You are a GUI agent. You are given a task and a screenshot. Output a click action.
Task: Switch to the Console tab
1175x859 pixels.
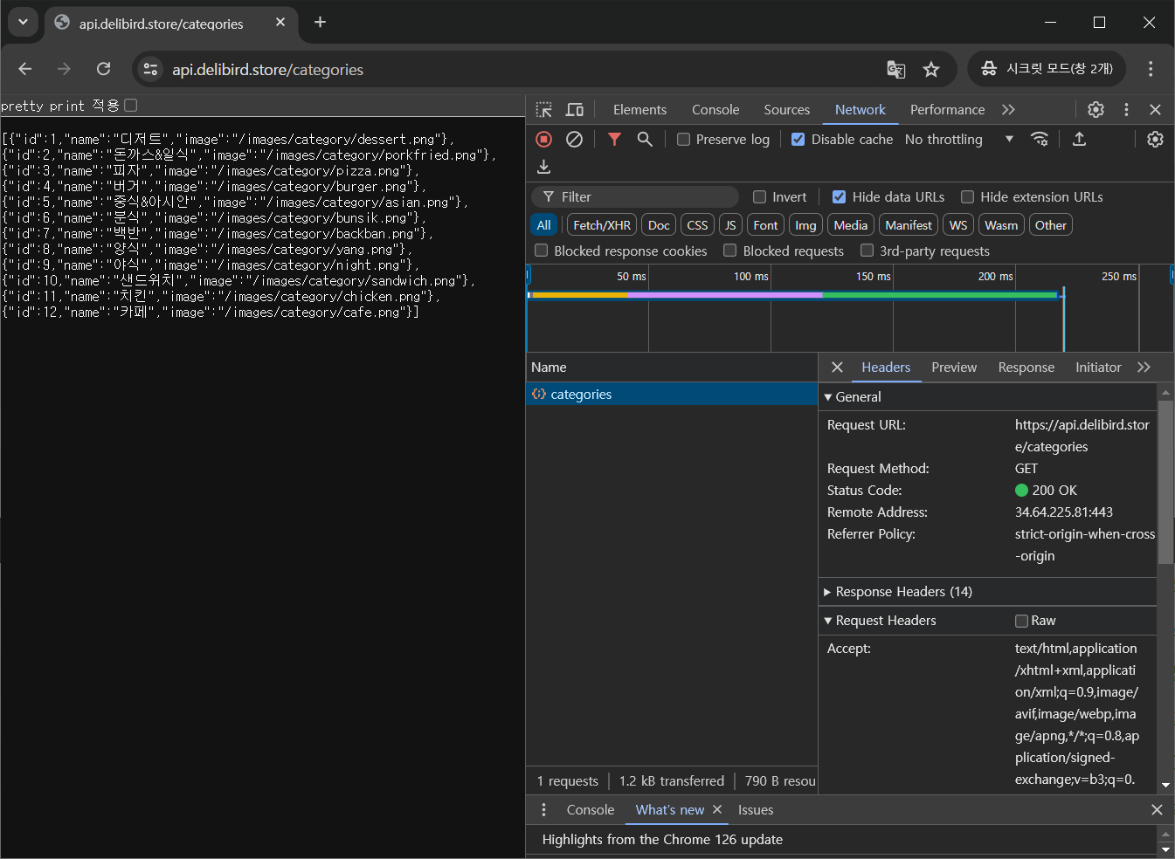[715, 110]
